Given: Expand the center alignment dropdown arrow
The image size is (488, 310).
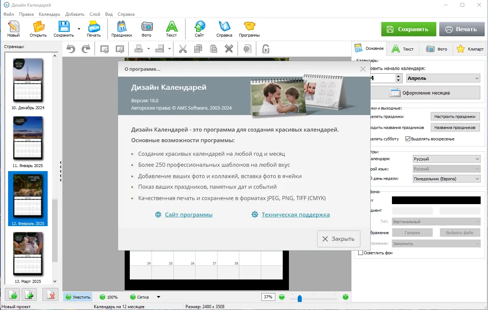Looking at the screenshot, I should pos(148,48).
